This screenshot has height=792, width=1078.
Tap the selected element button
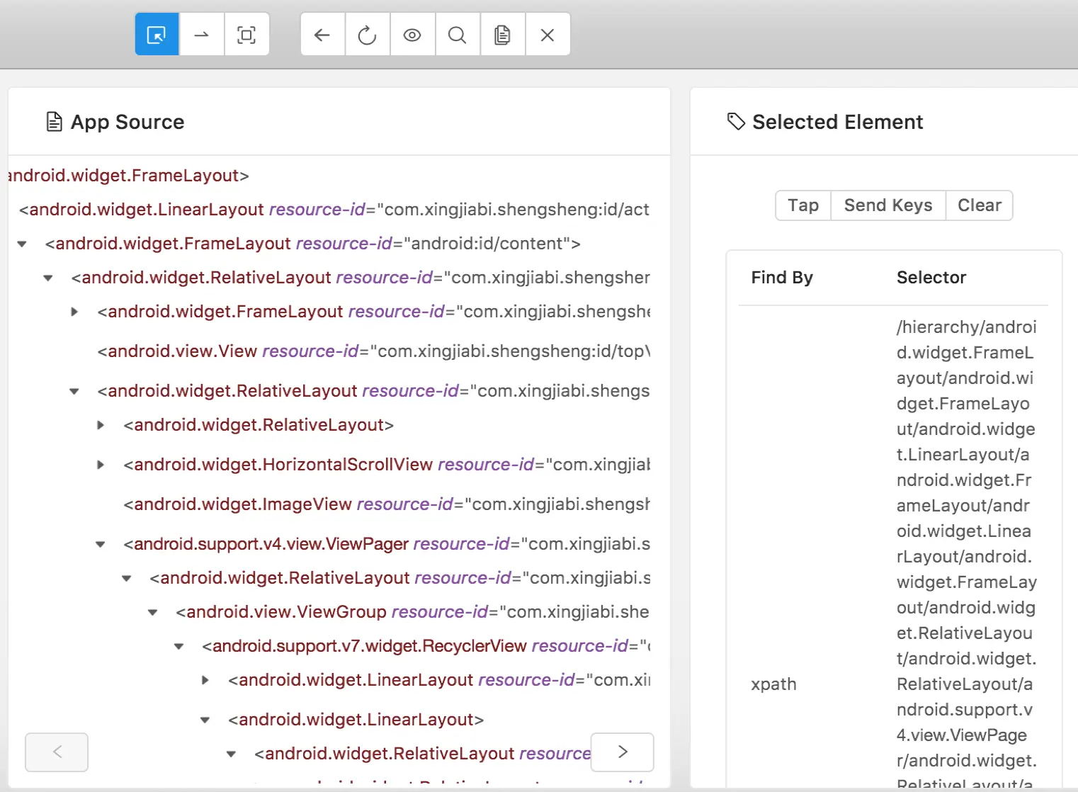click(803, 205)
